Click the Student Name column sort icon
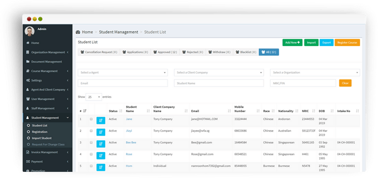Viewport: 378px width, 178px height. click(x=148, y=111)
